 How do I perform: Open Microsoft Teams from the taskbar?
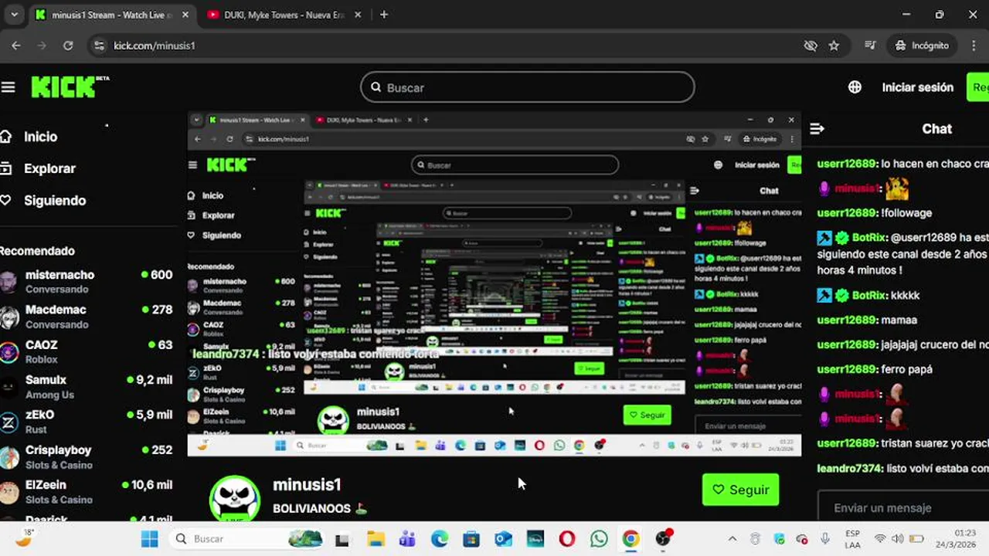click(x=407, y=539)
